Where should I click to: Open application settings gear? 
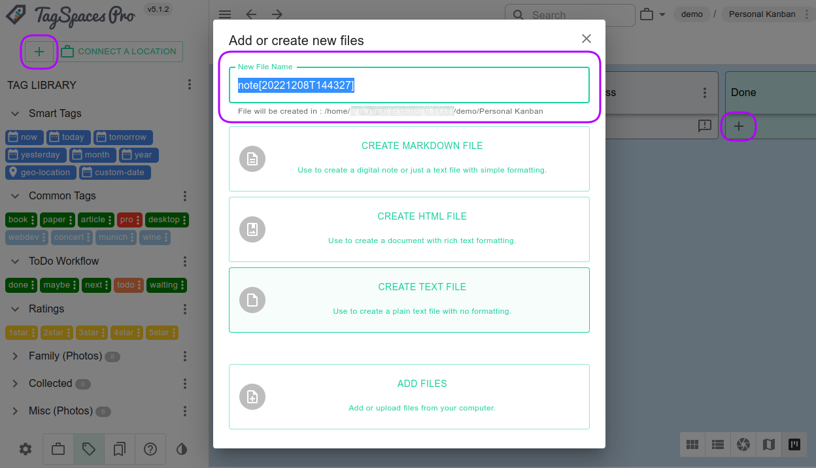pos(25,449)
